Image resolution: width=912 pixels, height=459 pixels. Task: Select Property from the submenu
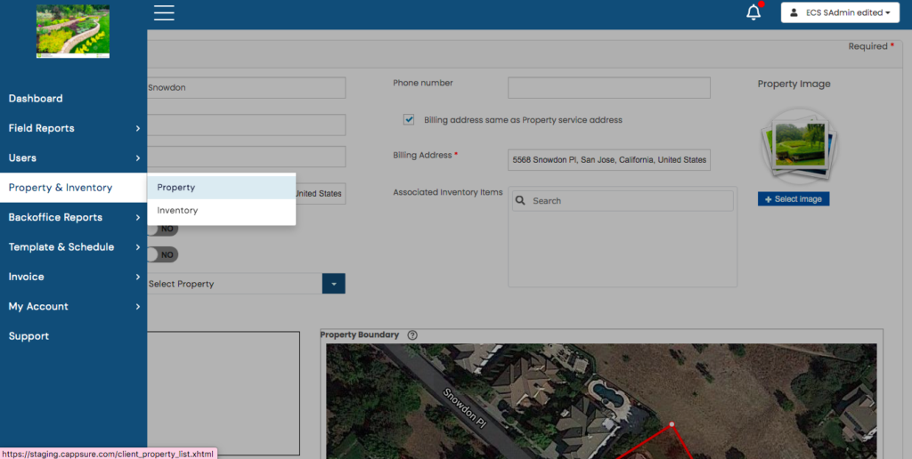tap(176, 188)
